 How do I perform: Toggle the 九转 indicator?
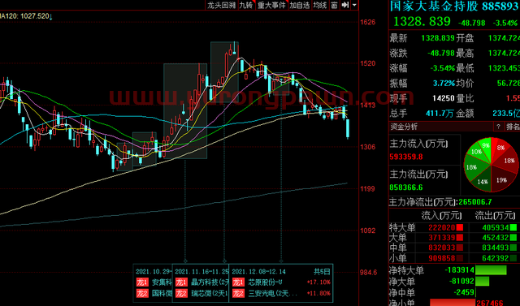[246, 5]
